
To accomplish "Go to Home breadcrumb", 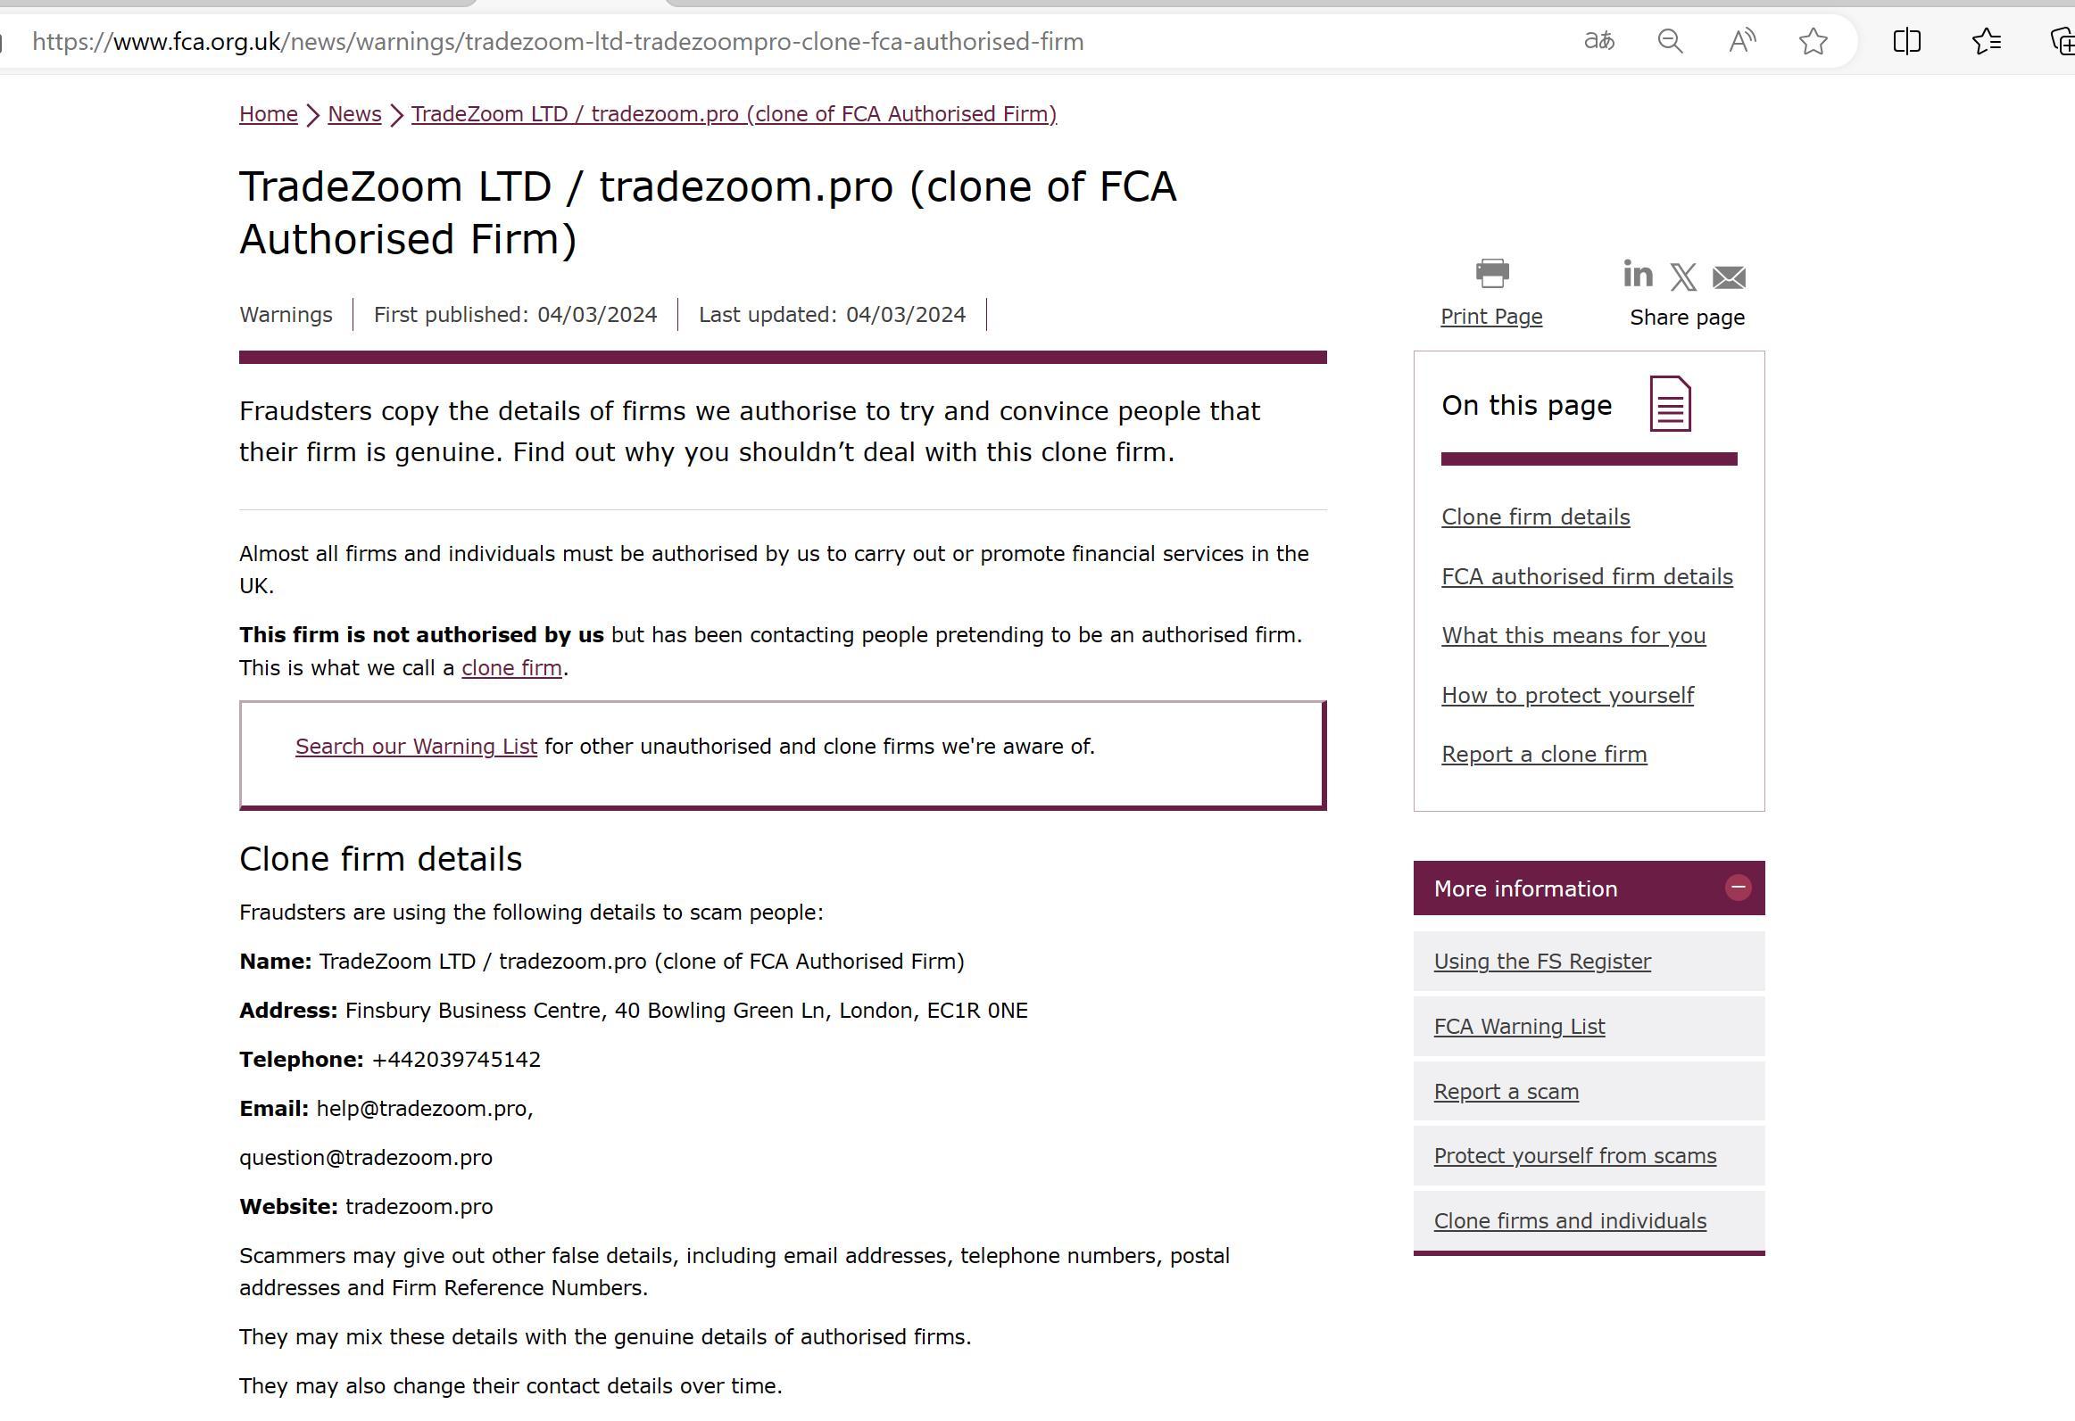I will point(268,114).
